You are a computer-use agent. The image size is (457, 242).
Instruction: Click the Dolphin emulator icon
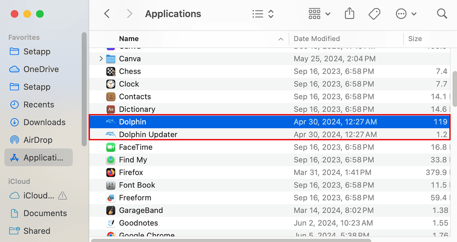[x=111, y=122]
